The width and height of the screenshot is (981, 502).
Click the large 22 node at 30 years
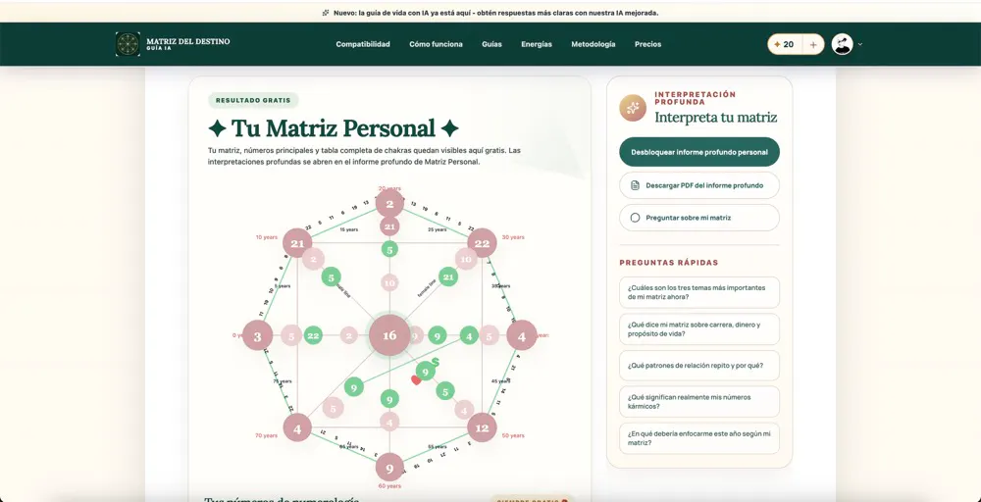(x=482, y=242)
